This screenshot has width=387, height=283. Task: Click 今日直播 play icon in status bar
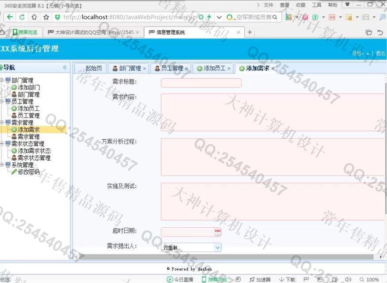tap(170, 279)
